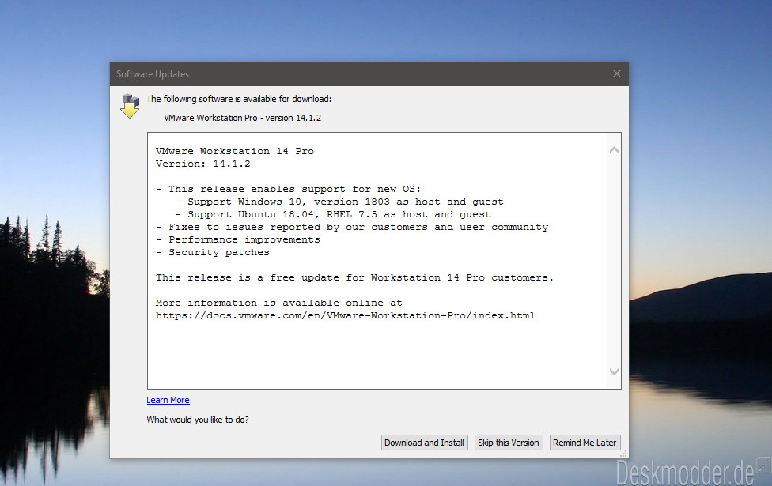The image size is (772, 486).
Task: Click the 'free update for Workstation 14 Pro' sentence
Action: [x=354, y=278]
